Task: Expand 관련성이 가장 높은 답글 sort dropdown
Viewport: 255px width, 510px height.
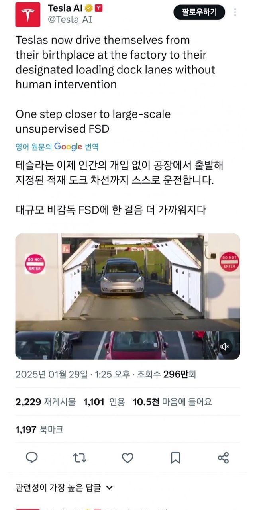Action: 64,487
